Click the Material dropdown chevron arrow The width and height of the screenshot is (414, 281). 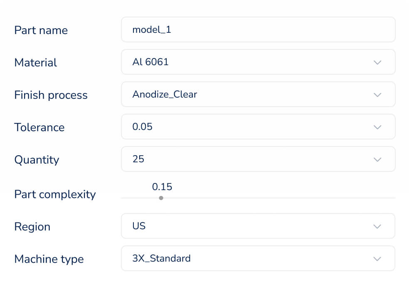[x=377, y=62]
